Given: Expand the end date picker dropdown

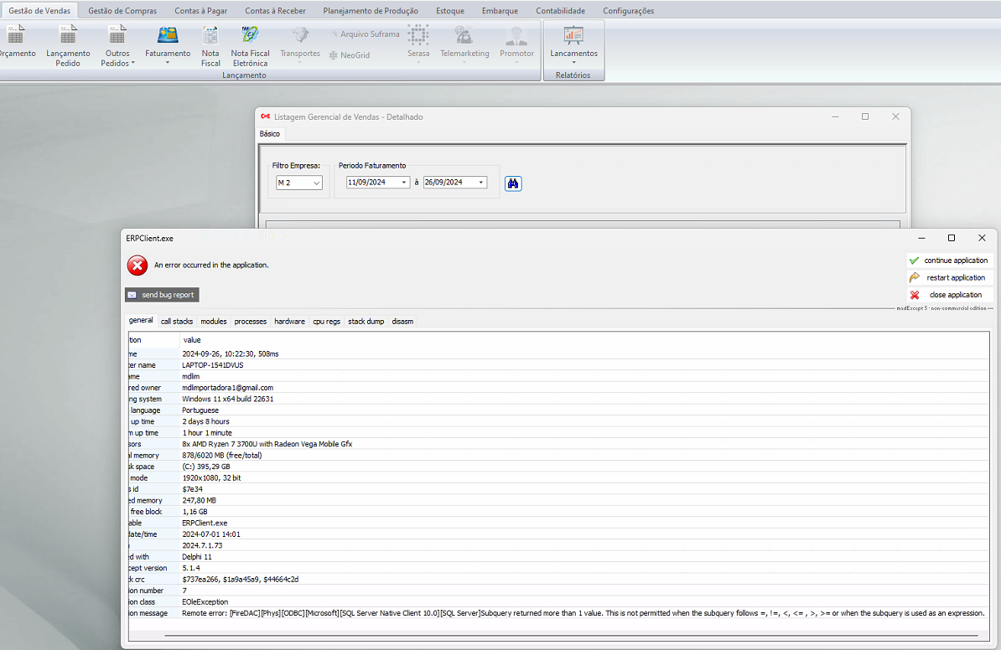Looking at the screenshot, I should (480, 183).
